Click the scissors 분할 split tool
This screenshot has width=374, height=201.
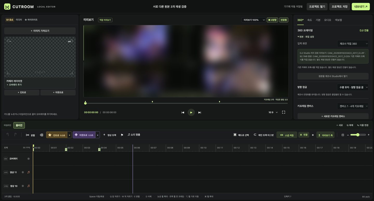[30, 135]
